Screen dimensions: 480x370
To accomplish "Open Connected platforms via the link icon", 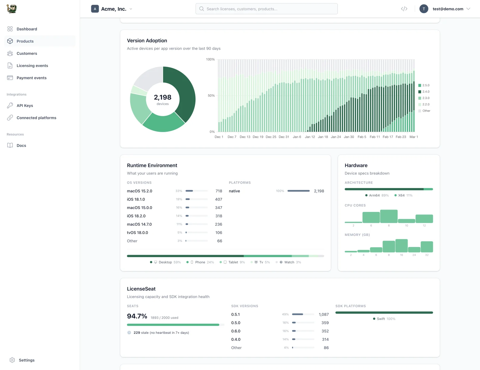I will click(10, 118).
